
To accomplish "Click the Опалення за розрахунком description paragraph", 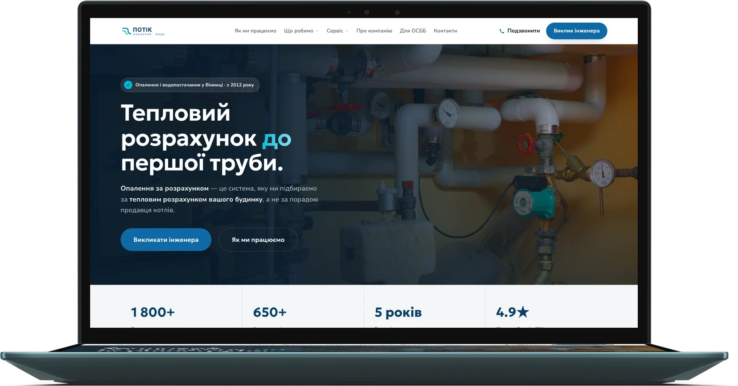I will pyautogui.click(x=219, y=199).
